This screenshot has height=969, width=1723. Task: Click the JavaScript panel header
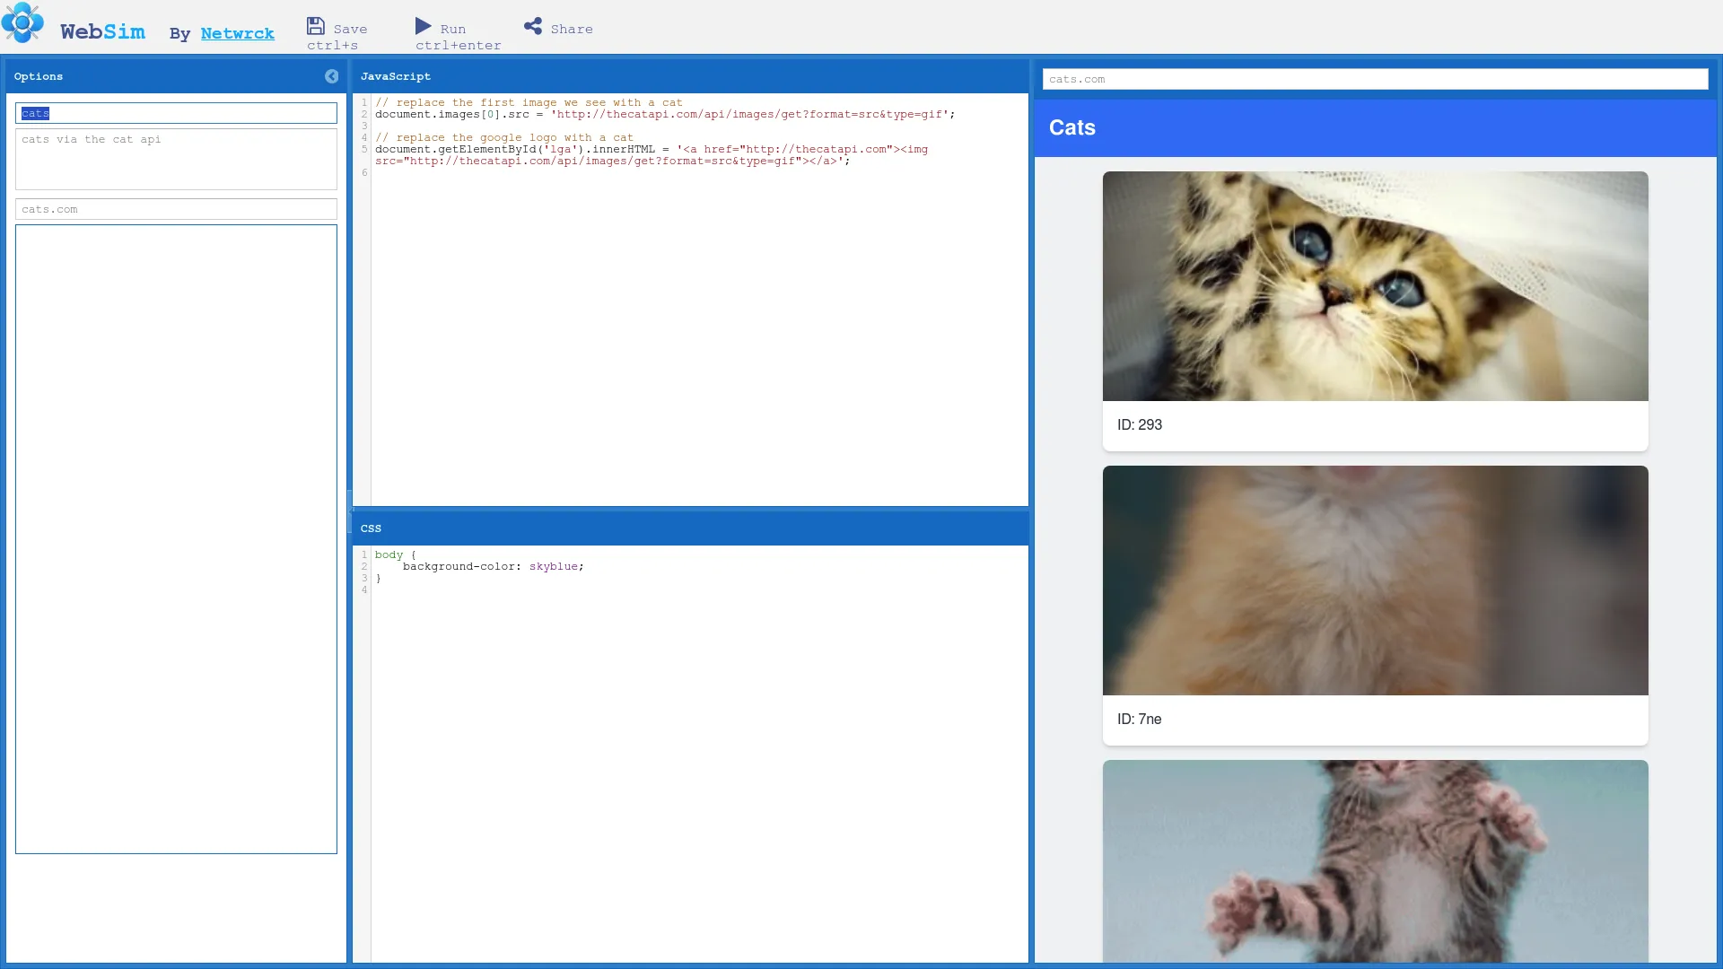pyautogui.click(x=690, y=76)
